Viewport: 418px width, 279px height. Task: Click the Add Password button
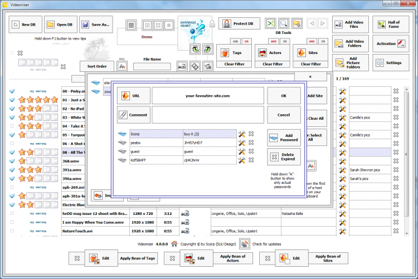(284, 138)
